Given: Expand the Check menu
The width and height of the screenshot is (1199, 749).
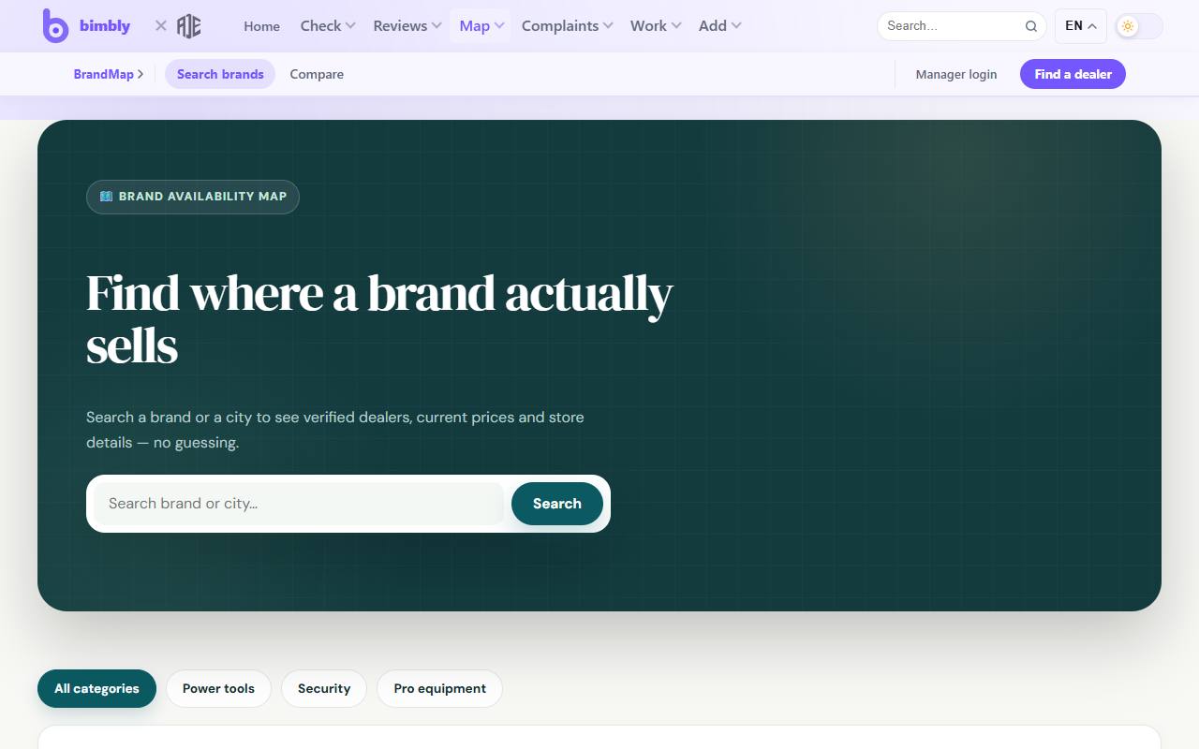Looking at the screenshot, I should (328, 26).
